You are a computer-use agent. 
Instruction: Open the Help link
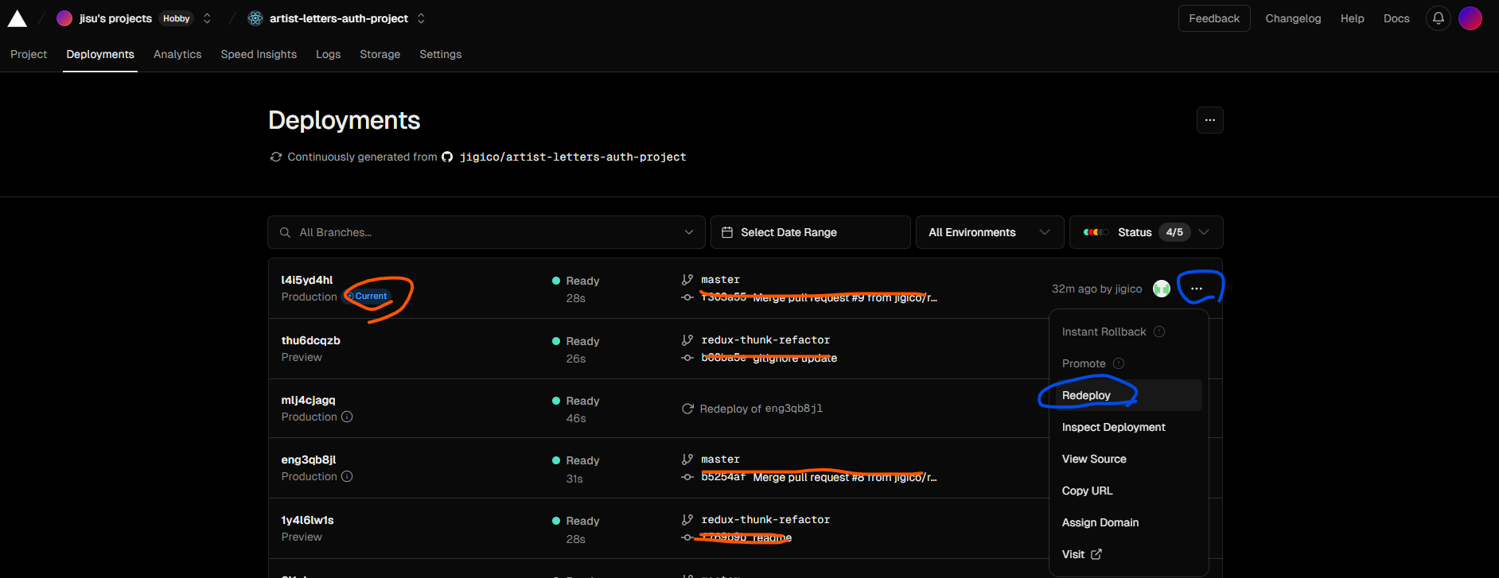click(1352, 18)
